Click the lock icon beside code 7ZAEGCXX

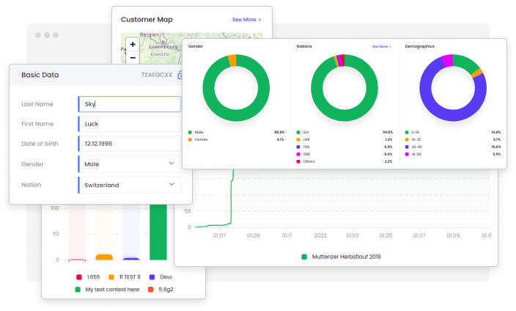(x=180, y=75)
